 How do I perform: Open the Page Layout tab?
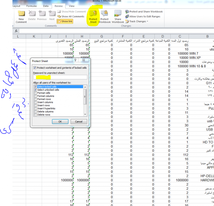pyautogui.click(x=16, y=6)
